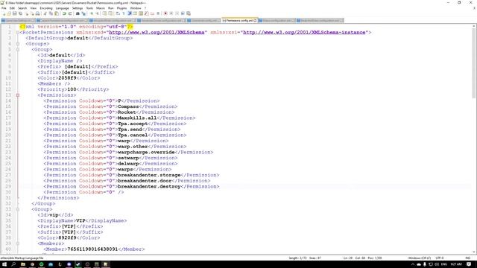Open the XMLSchema URL link

(x=157, y=32)
